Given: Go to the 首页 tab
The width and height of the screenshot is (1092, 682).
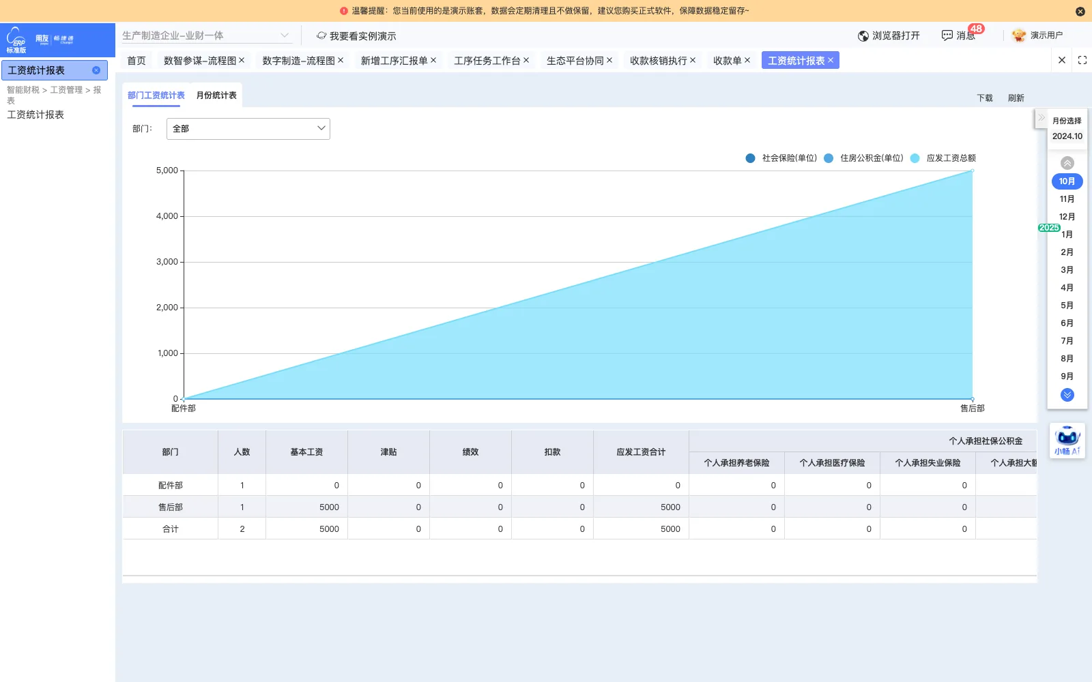Looking at the screenshot, I should point(136,61).
